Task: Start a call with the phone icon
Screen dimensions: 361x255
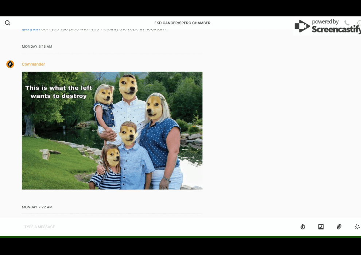Action: 347,23
